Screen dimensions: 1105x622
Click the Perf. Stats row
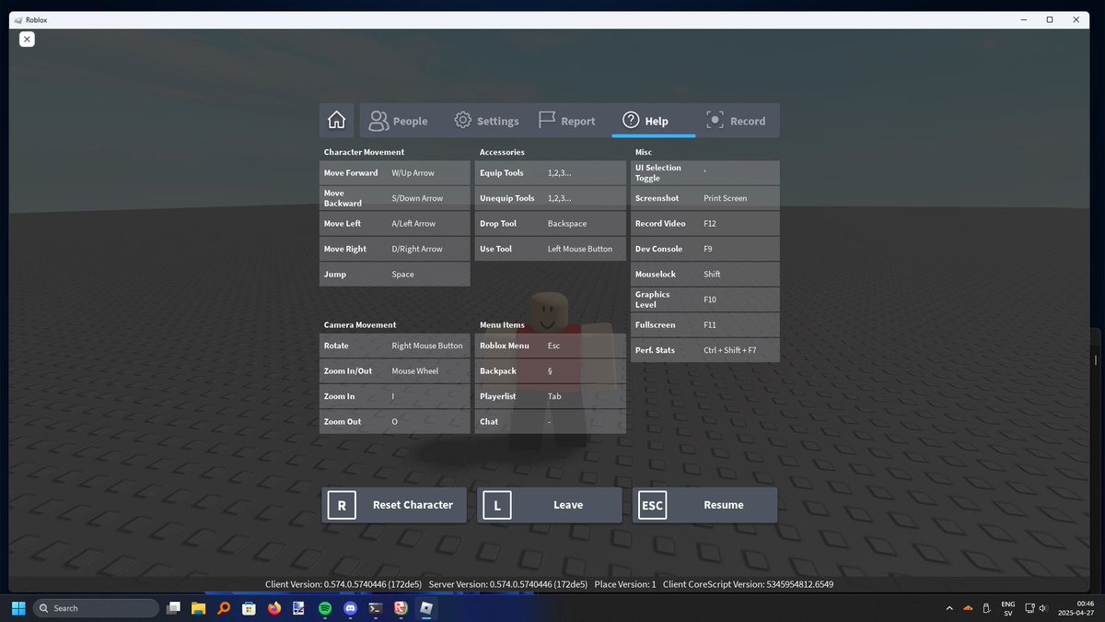click(x=705, y=350)
